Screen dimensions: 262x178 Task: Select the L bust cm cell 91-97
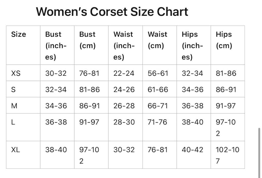(x=89, y=122)
